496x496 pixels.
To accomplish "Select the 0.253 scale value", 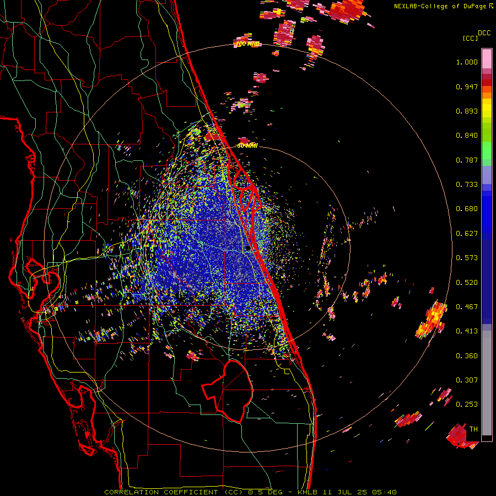I will 467,405.
